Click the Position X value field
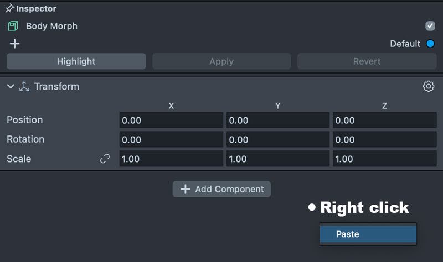This screenshot has height=262, width=443. point(171,120)
